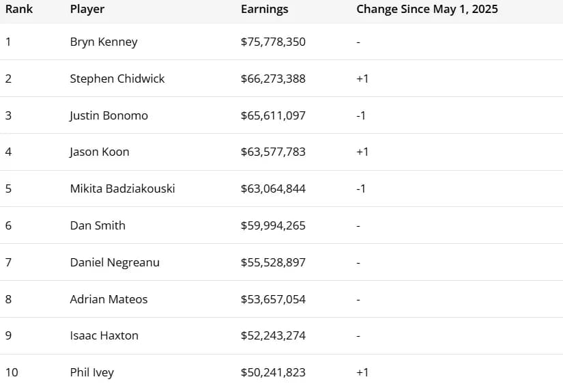Image resolution: width=563 pixels, height=388 pixels.
Task: Click player name Dan Smith
Action: tap(98, 225)
